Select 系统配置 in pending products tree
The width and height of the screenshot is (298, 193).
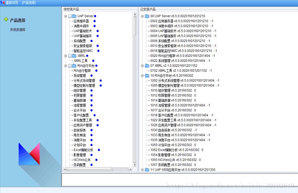80,41
